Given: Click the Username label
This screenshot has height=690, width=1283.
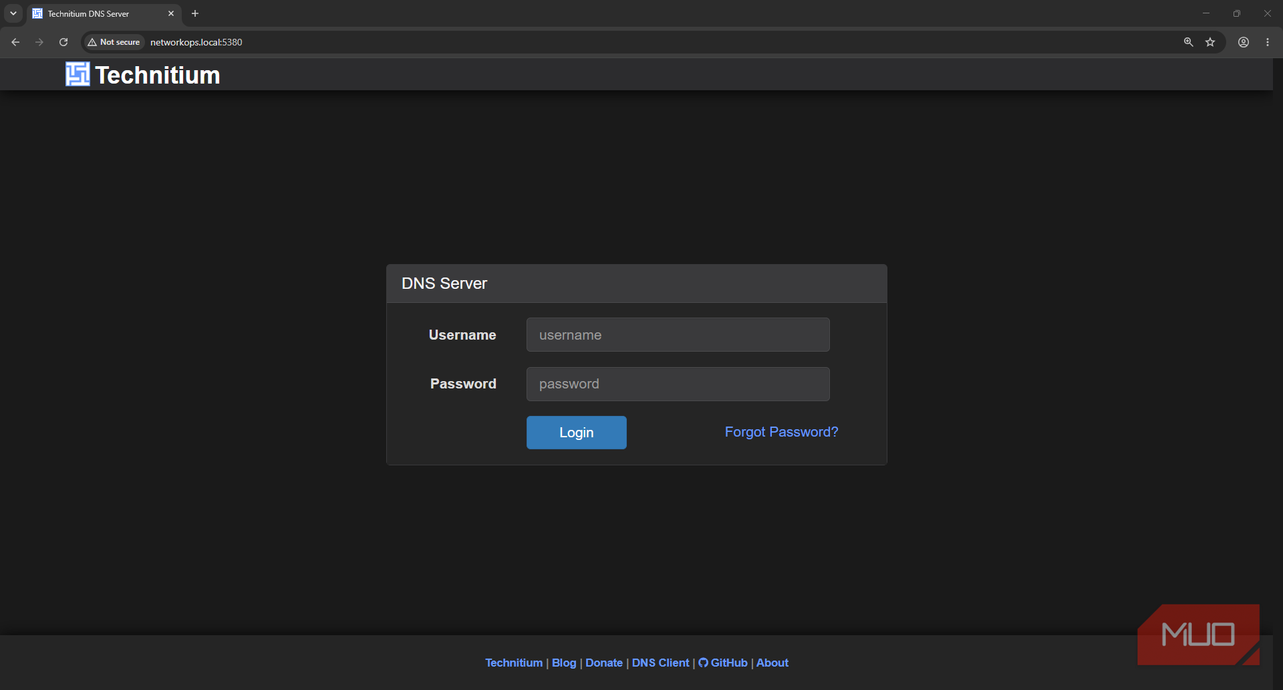Looking at the screenshot, I should coord(462,335).
